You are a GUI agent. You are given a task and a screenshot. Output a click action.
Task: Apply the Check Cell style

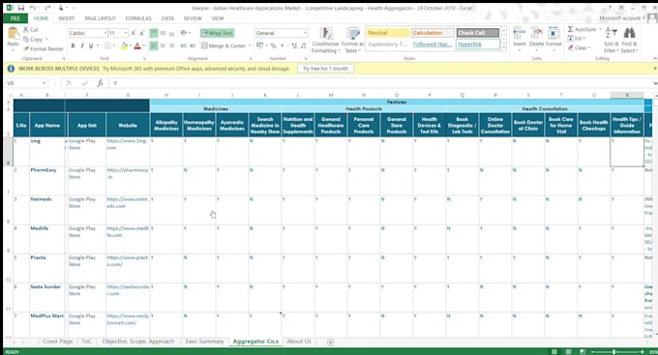(478, 33)
